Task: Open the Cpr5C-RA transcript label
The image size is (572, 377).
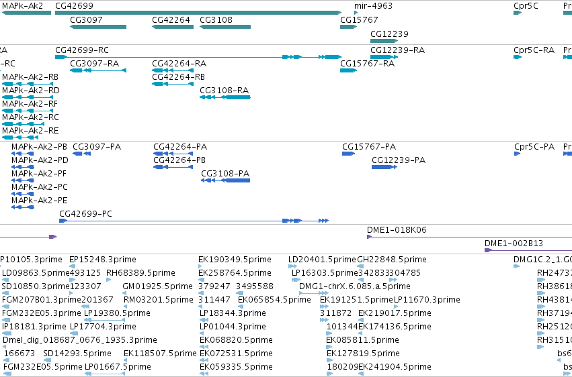Action: [x=534, y=50]
